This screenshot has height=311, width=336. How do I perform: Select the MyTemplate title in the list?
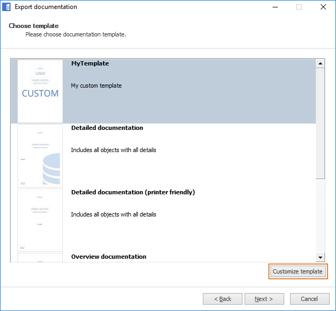click(x=90, y=63)
